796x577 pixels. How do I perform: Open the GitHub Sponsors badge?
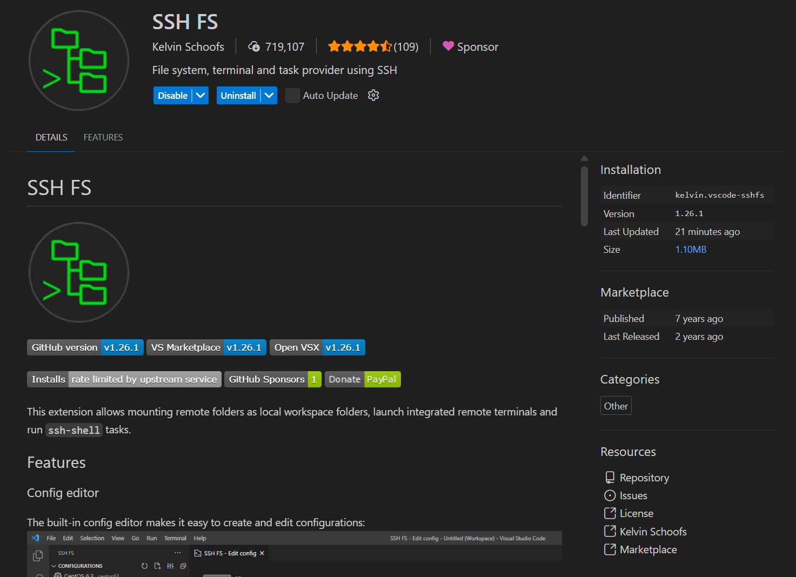[273, 379]
